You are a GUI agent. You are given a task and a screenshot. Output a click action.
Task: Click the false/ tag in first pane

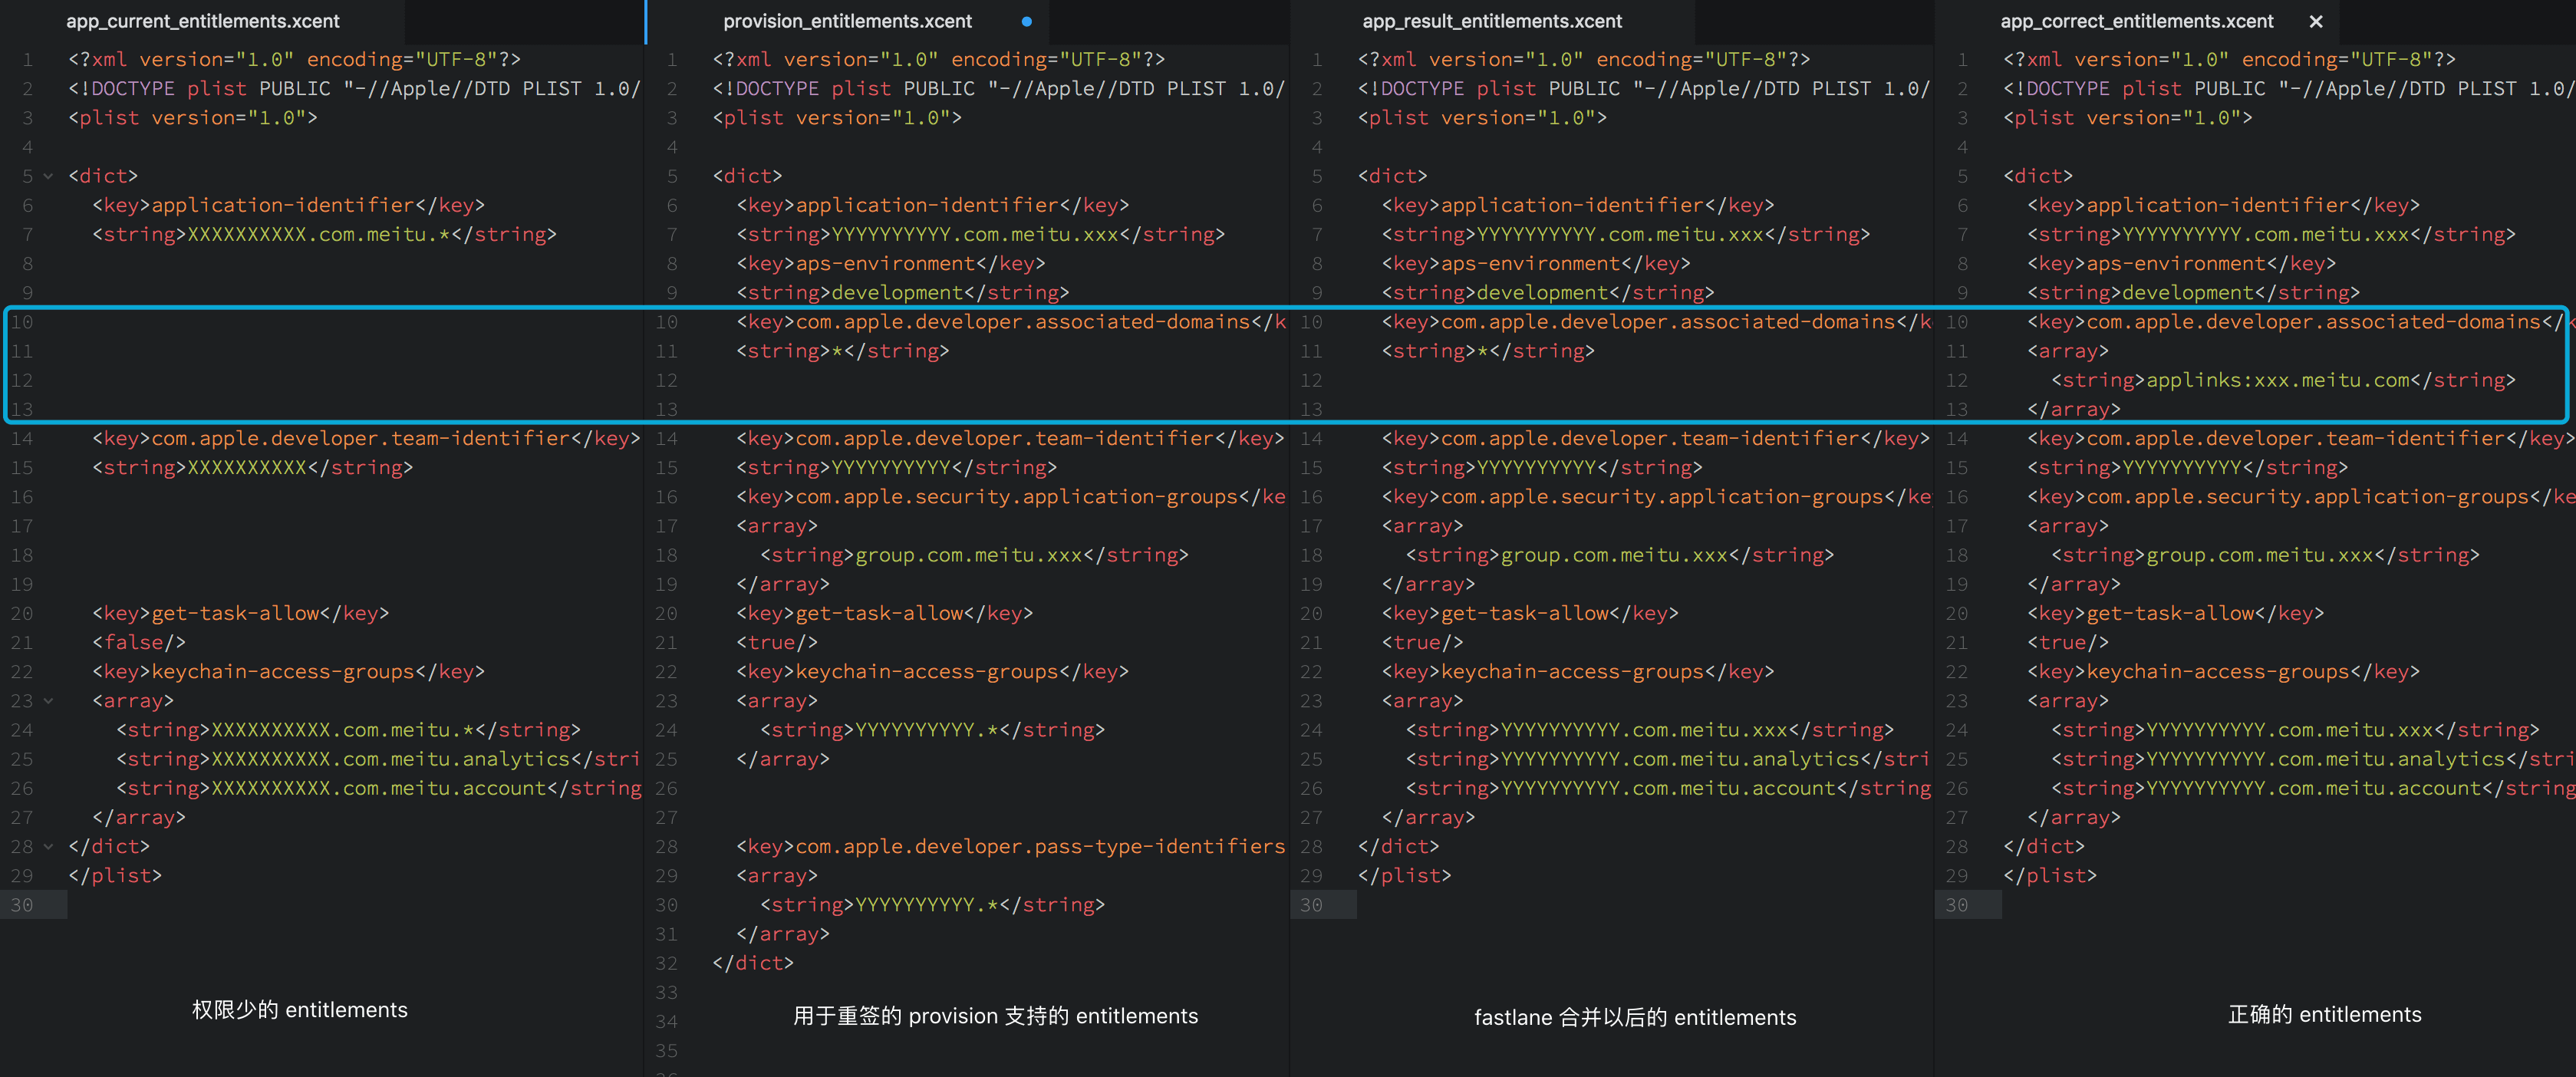coord(138,642)
